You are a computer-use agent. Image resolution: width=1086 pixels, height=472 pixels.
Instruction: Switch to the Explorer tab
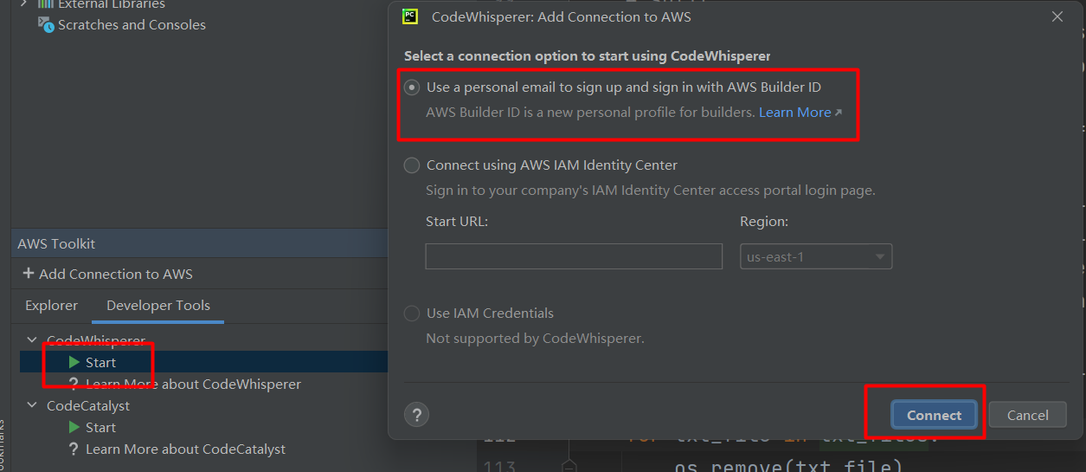[x=52, y=306]
